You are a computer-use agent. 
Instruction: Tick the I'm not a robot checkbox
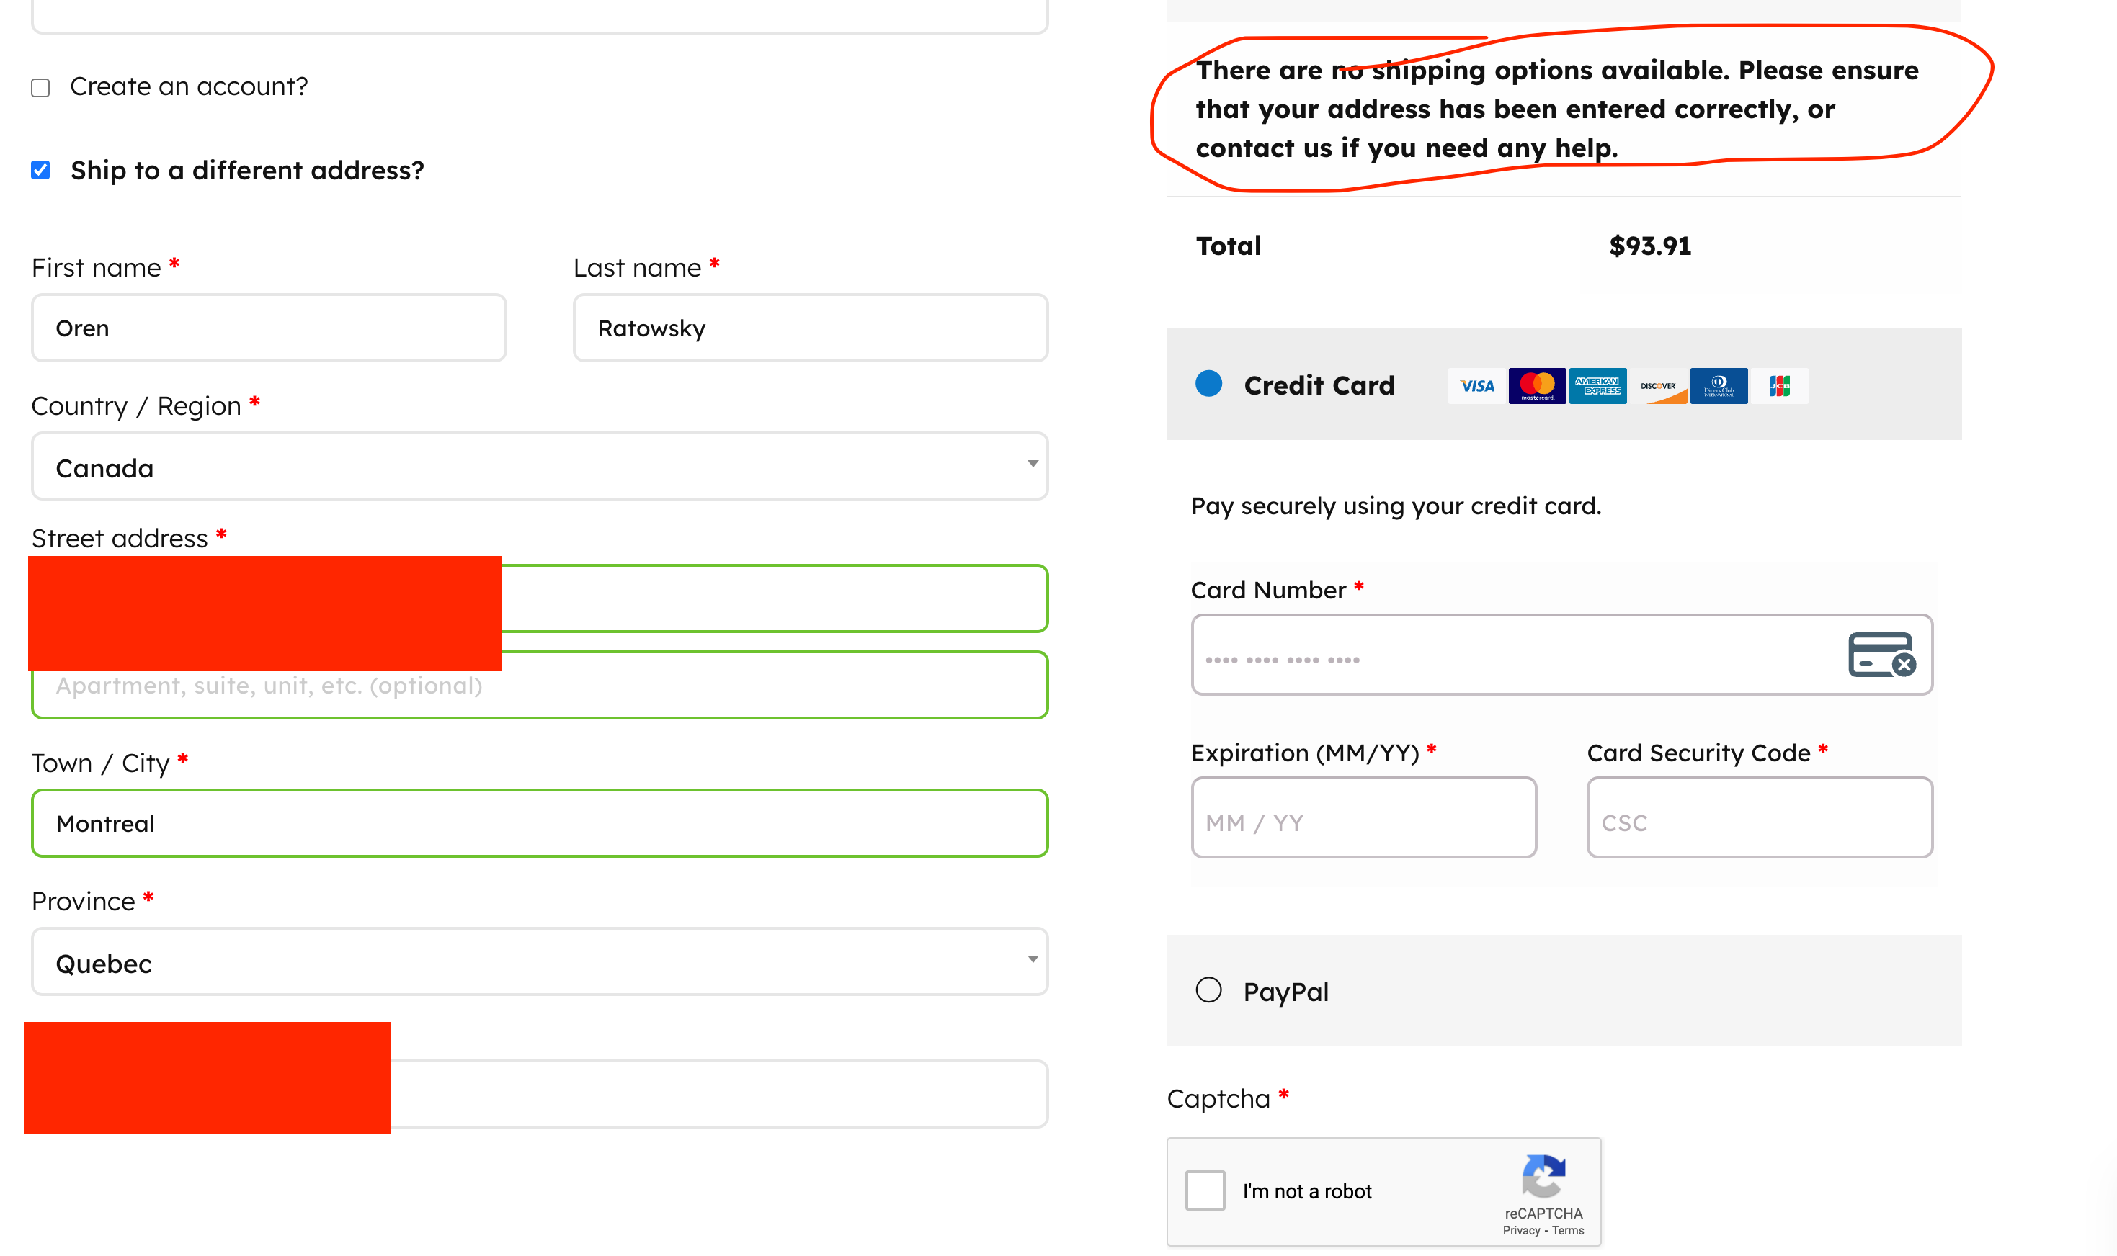click(x=1205, y=1190)
